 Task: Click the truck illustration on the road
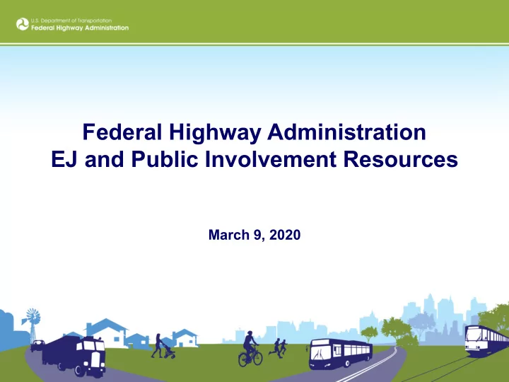coord(74,357)
